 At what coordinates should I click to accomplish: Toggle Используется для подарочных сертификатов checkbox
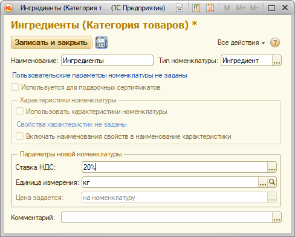15,87
